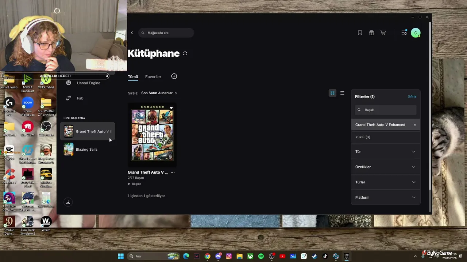Select the Last Train Outta' Wormtown icon
The height and width of the screenshot is (262, 467).
[x=9, y=202]
